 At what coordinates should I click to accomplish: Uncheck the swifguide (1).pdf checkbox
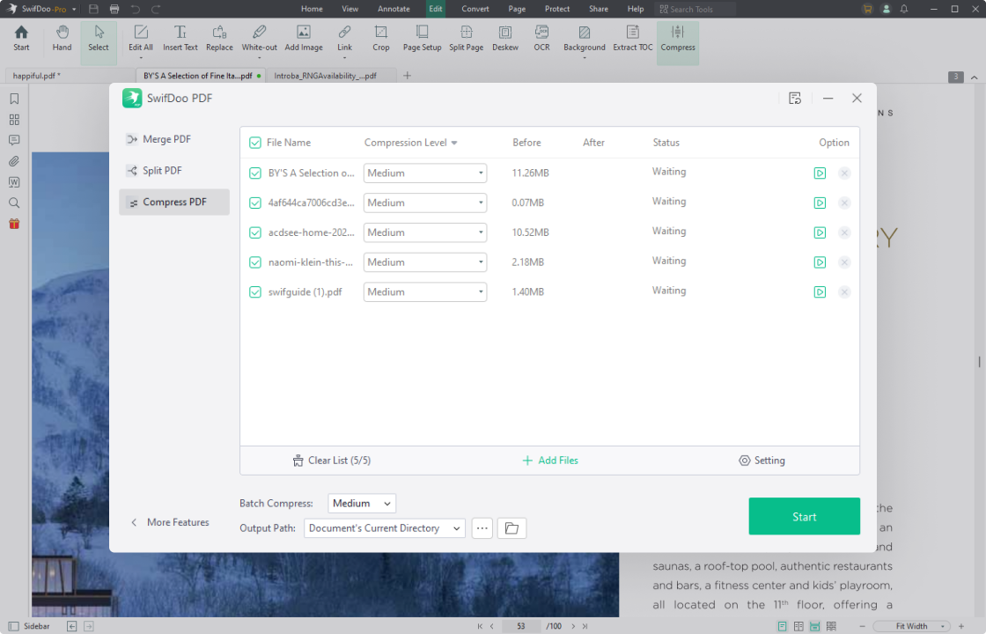tap(255, 291)
